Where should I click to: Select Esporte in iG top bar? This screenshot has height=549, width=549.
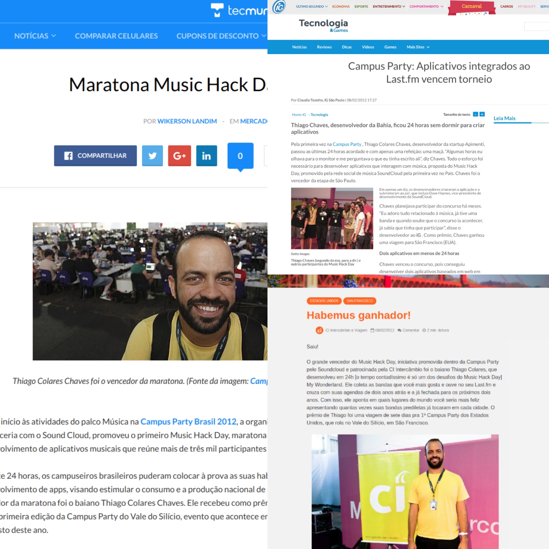pyautogui.click(x=361, y=6)
